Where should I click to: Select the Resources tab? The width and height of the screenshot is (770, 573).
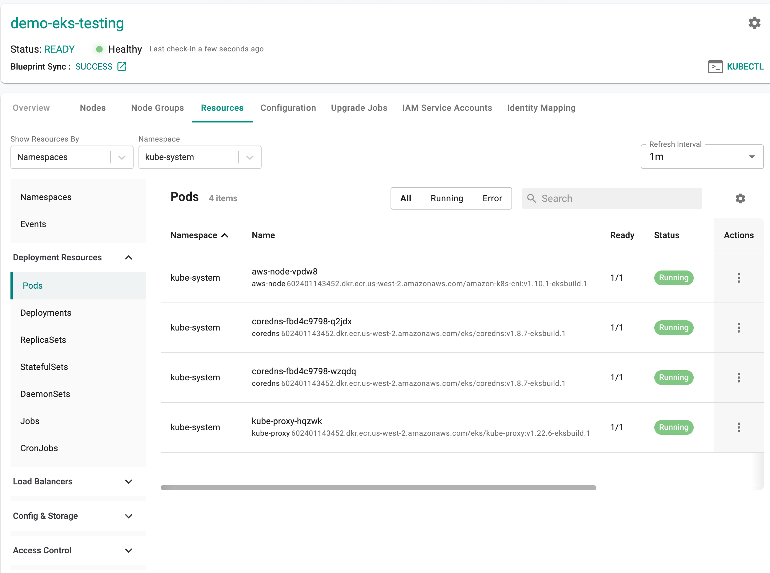coord(222,108)
